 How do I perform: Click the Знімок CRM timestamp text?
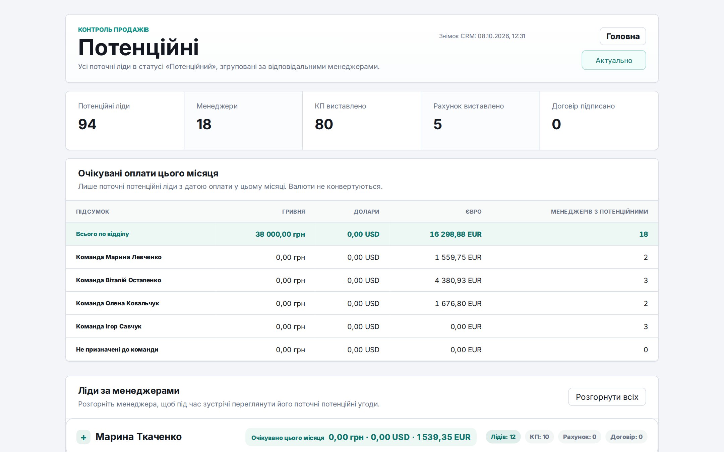point(482,36)
